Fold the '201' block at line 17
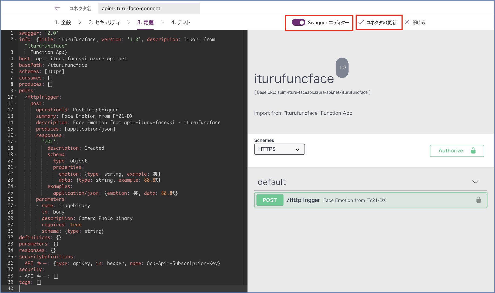 click(x=16, y=142)
